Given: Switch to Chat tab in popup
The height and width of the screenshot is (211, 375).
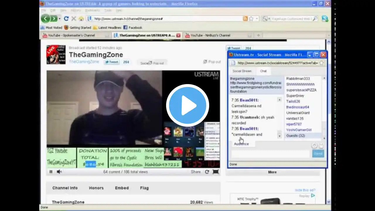Looking at the screenshot, I should tap(263, 71).
